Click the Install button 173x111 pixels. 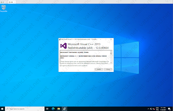click(x=99, y=69)
